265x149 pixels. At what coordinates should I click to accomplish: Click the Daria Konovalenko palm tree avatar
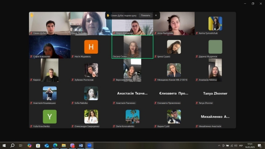point(132,117)
